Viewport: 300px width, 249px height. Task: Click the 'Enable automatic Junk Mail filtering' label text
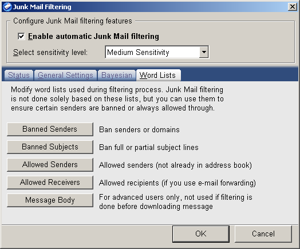coord(93,36)
